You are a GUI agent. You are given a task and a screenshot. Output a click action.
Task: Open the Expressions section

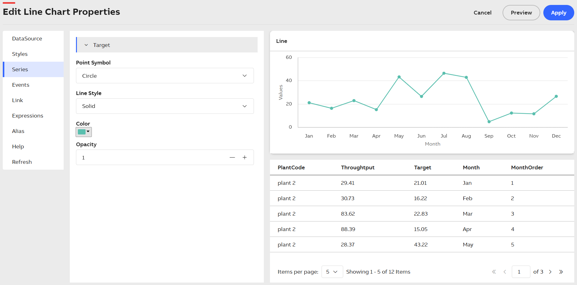(x=27, y=116)
